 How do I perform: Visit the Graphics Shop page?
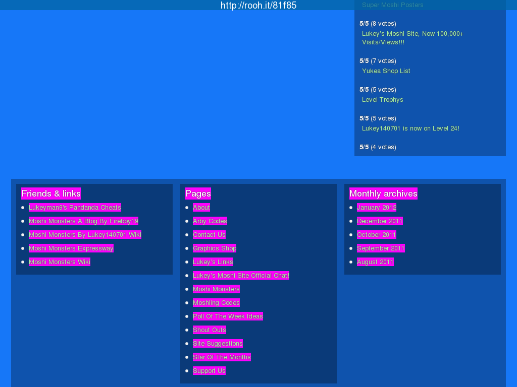[x=214, y=248]
